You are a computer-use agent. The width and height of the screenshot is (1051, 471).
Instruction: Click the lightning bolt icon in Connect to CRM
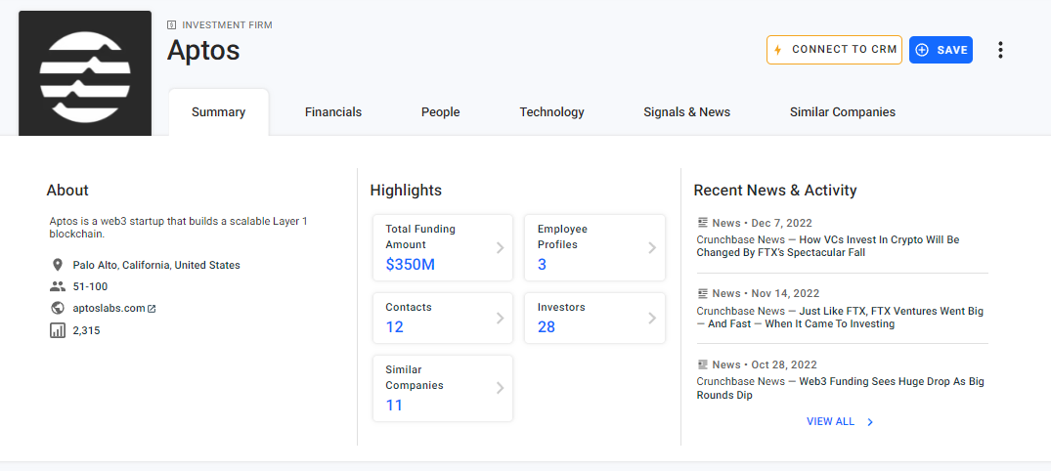coord(777,50)
